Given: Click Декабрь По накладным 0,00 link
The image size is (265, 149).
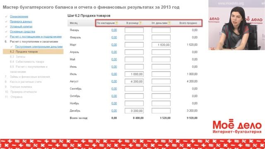Looking at the screenshot, I should pyautogui.click(x=114, y=111).
